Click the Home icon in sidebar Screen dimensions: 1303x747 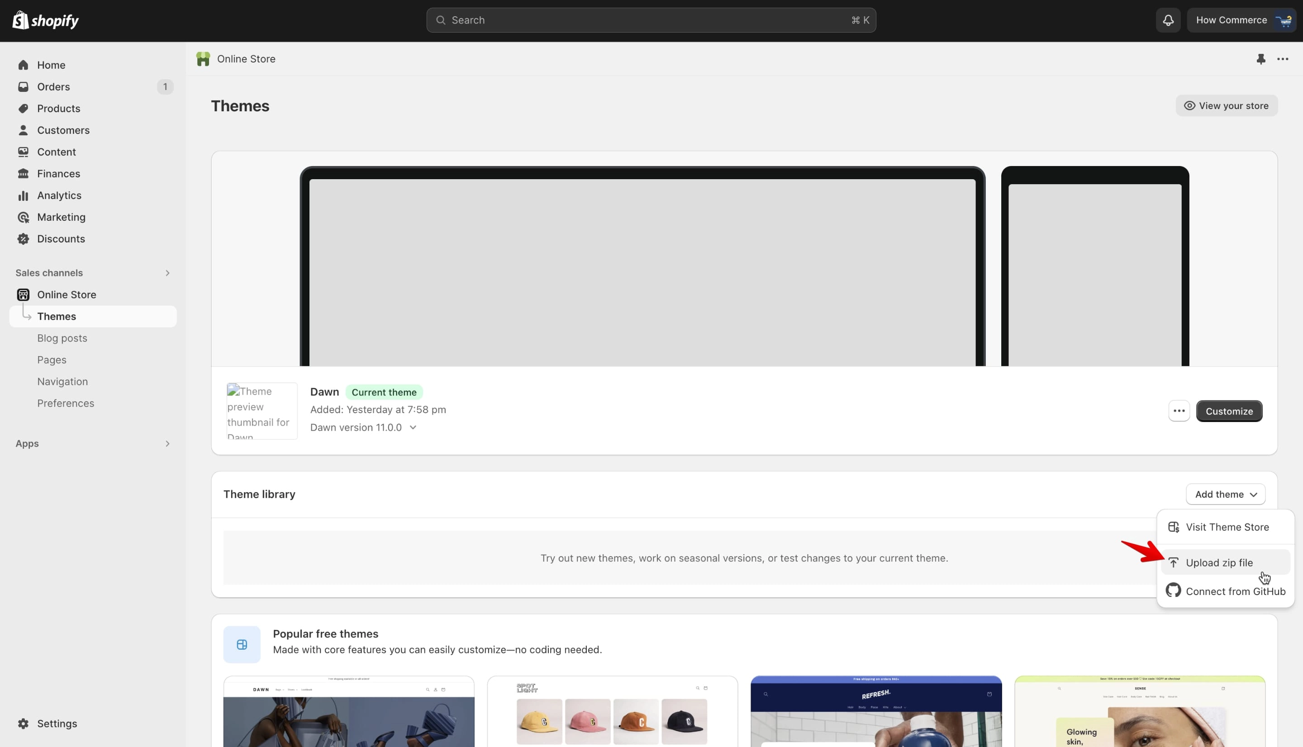[x=23, y=65]
